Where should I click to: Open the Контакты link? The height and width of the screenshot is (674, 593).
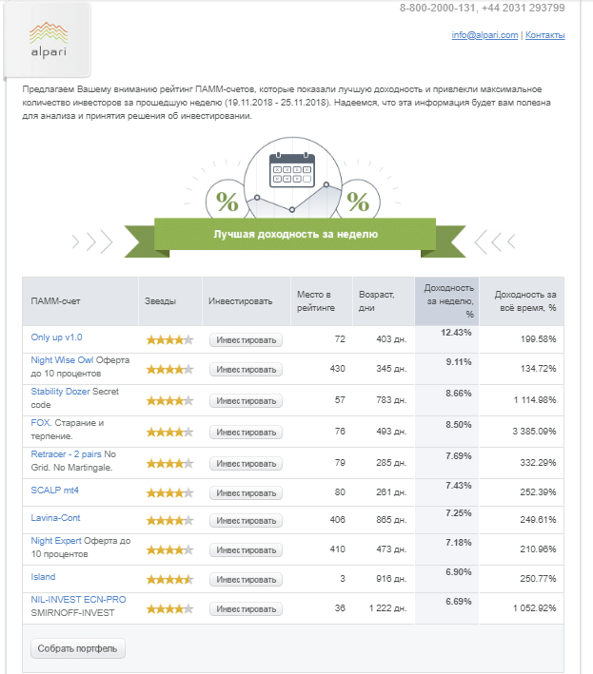(x=544, y=35)
